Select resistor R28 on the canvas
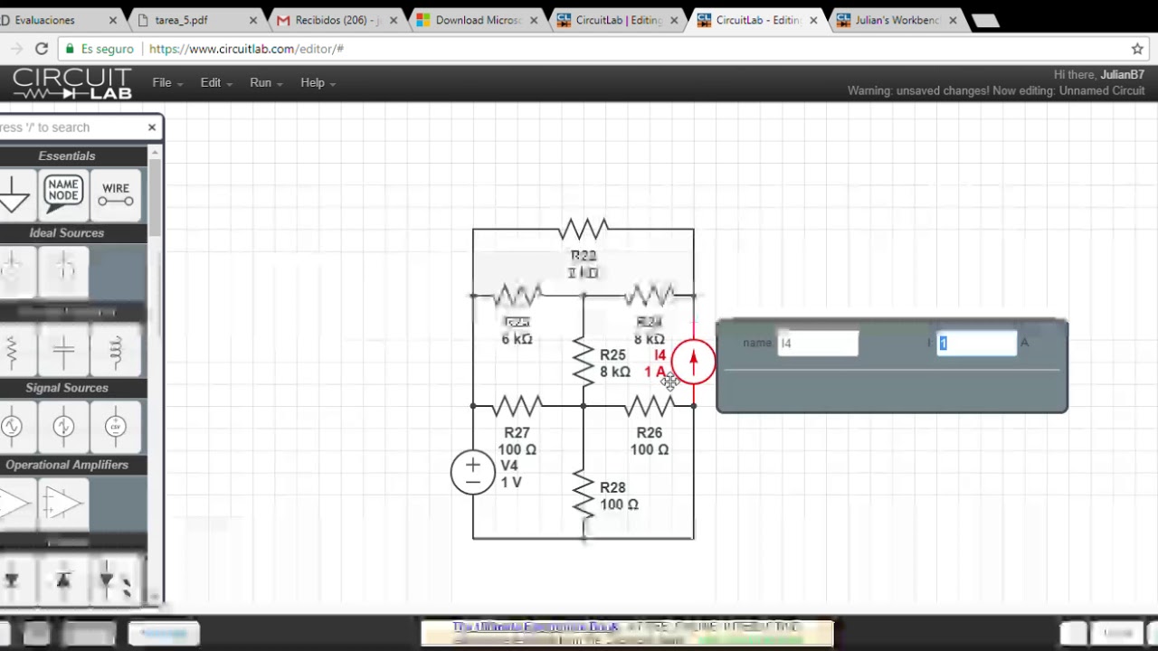 584,495
